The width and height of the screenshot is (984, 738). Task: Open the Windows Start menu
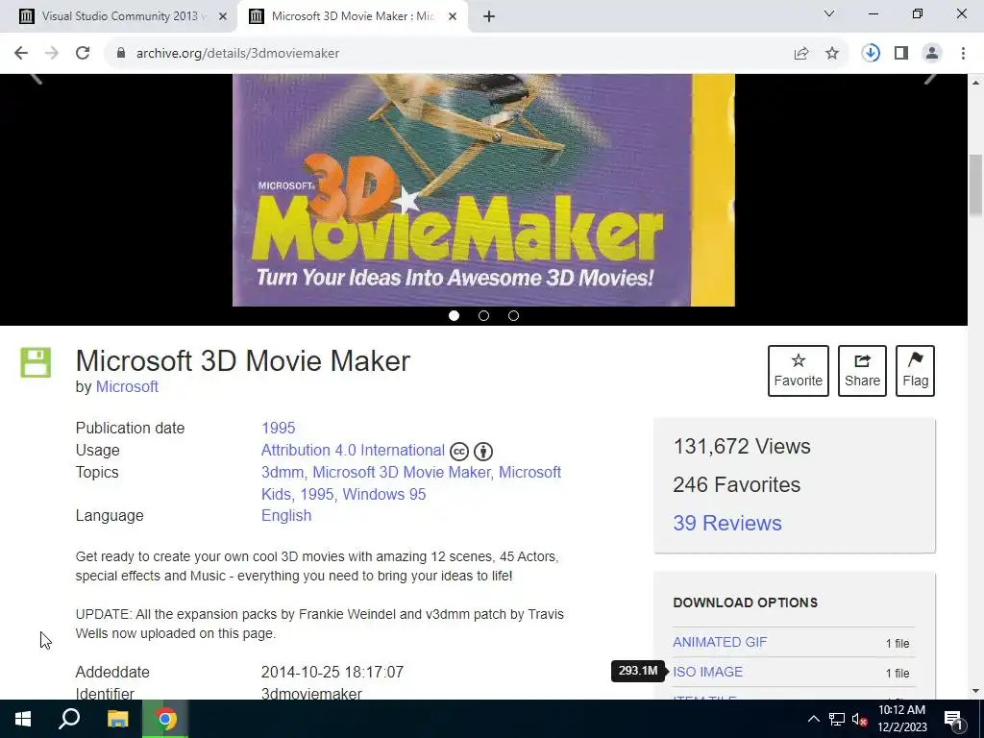(x=23, y=719)
